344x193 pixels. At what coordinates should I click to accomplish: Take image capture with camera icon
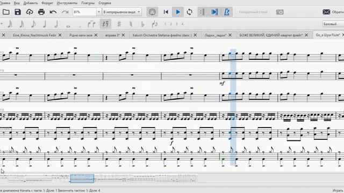pos(279,12)
